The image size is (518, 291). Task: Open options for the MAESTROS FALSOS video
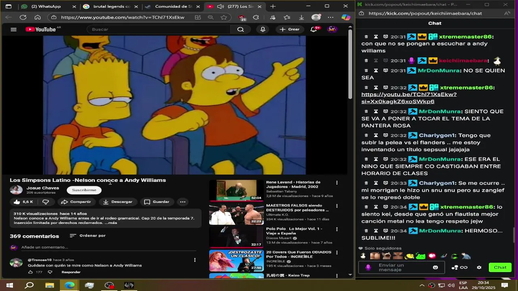click(337, 206)
